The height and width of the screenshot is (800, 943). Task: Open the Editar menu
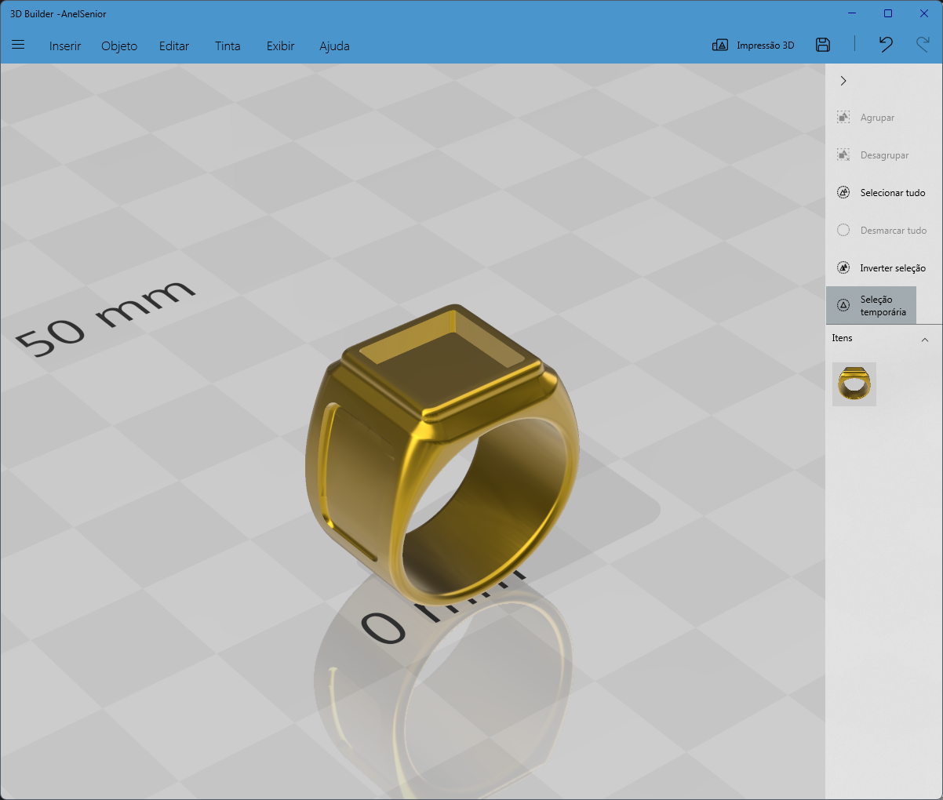[174, 46]
